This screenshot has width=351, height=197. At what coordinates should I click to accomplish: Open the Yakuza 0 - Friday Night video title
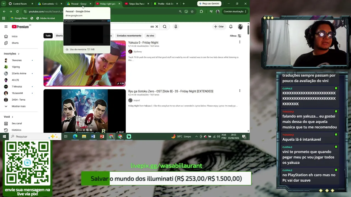tap(143, 43)
